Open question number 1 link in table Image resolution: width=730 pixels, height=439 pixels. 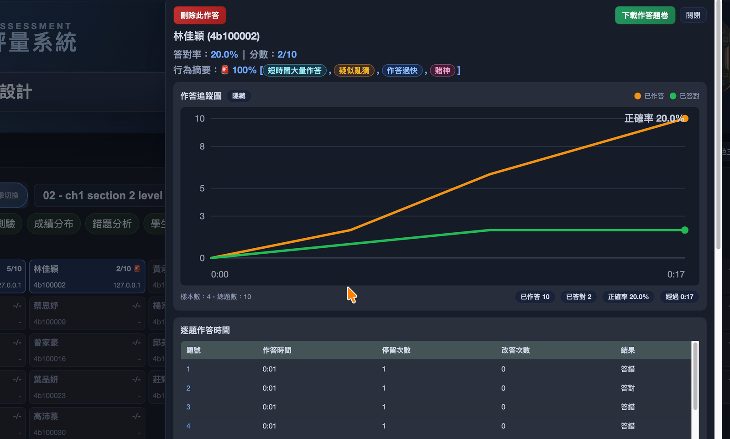(x=188, y=369)
